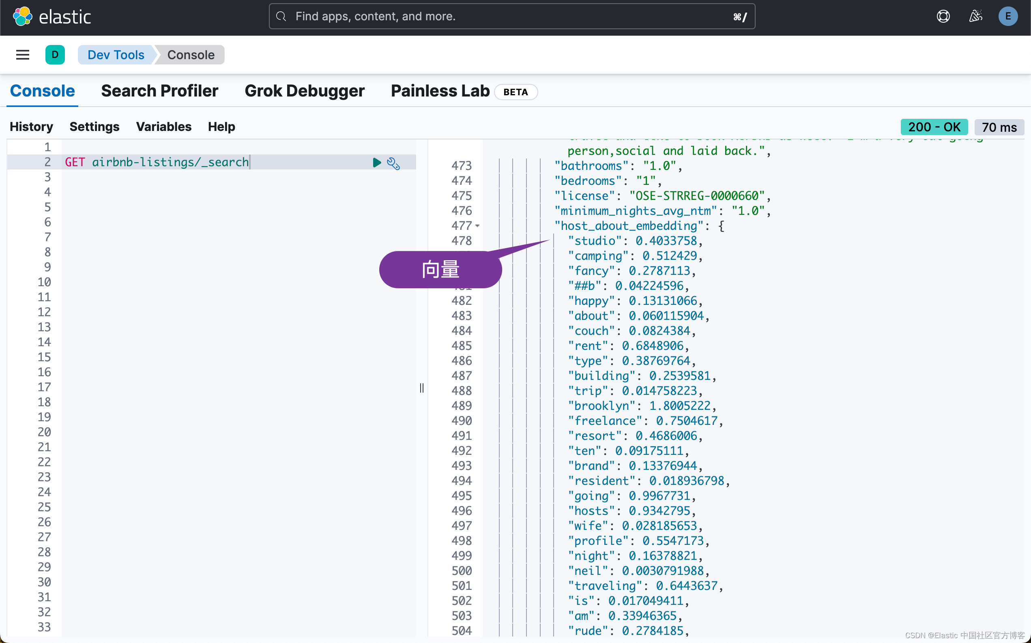Collapse host_about_embedding at line 477
This screenshot has width=1031, height=643.
pos(477,226)
